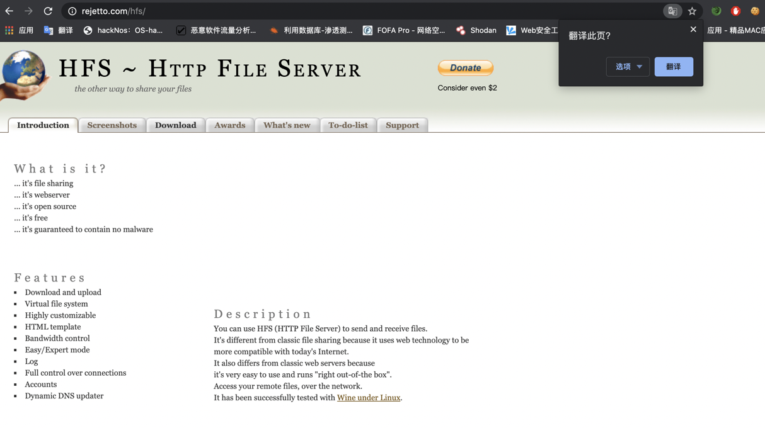Open the 利用数据库-渗透测 bookmark

coord(311,30)
